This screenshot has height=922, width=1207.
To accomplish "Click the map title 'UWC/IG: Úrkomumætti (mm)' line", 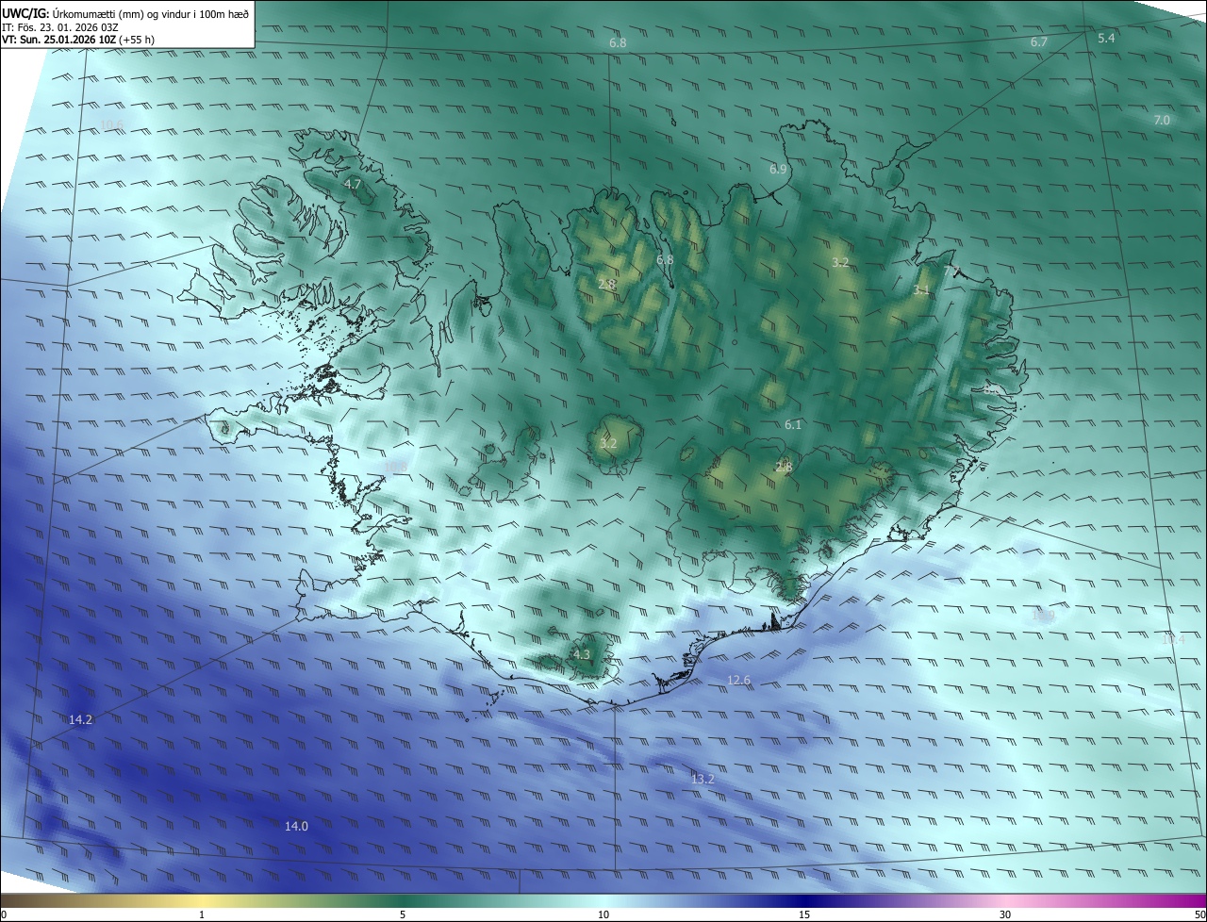I will coord(125,13).
